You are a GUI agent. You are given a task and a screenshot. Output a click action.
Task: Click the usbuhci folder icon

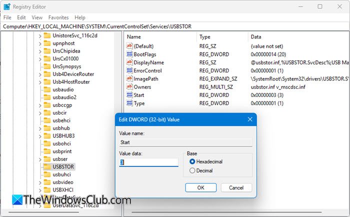[47, 174]
